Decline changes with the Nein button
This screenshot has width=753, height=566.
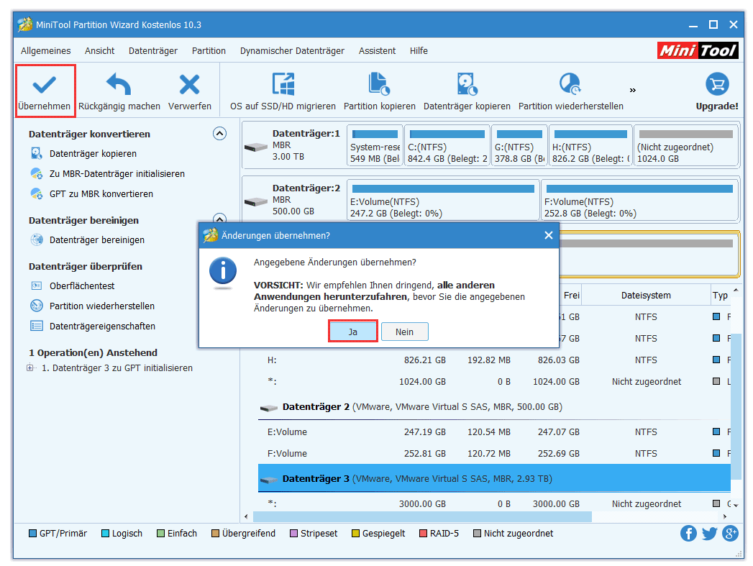(404, 332)
